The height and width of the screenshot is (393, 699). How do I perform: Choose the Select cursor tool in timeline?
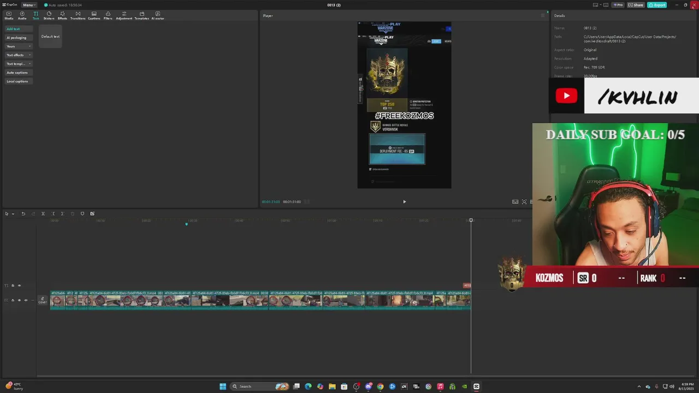click(x=7, y=213)
